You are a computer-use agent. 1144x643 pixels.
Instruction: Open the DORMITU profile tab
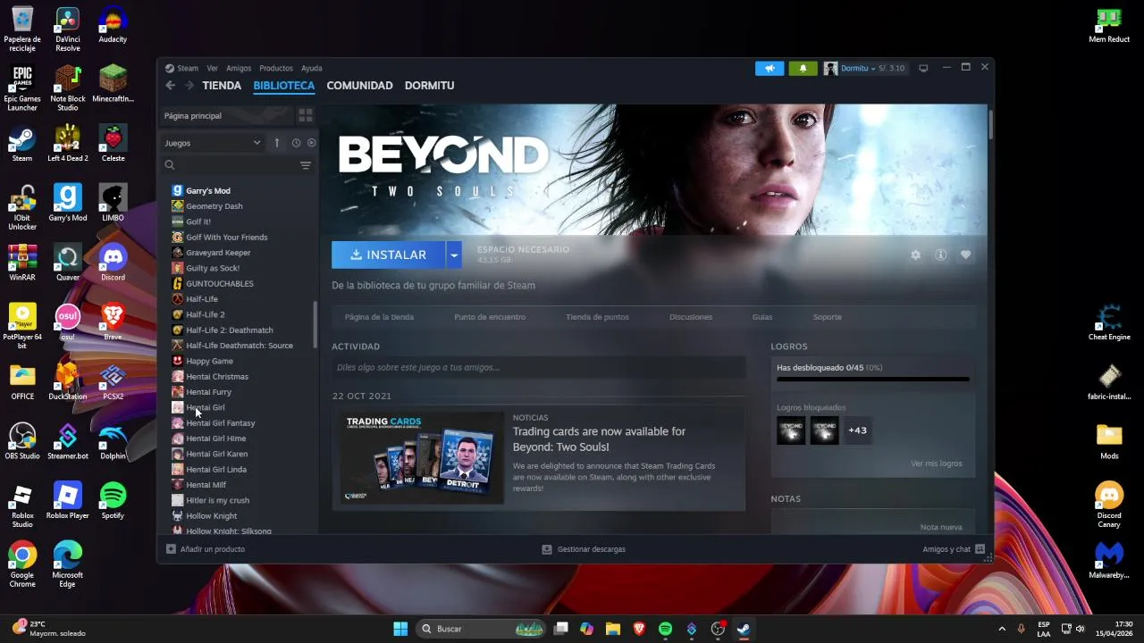[429, 86]
